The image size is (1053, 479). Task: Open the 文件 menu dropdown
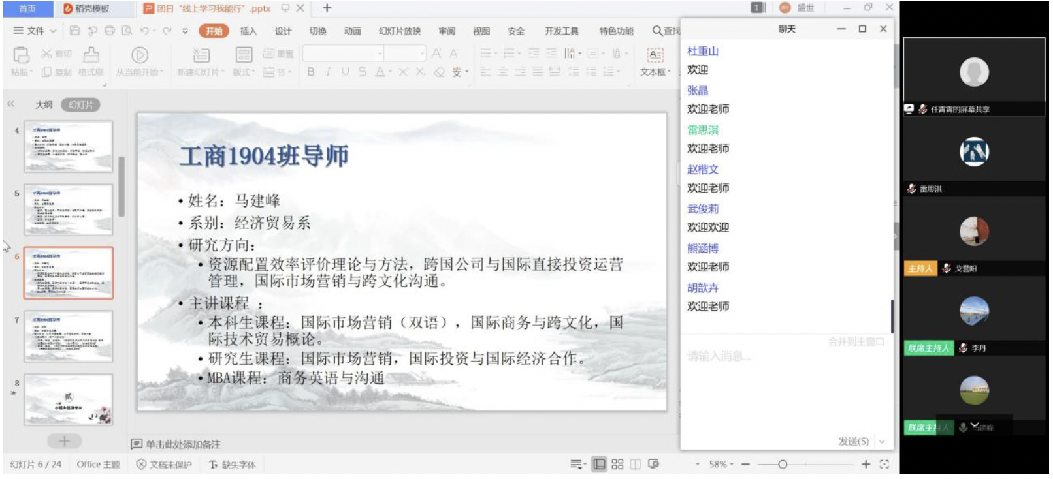coord(35,31)
